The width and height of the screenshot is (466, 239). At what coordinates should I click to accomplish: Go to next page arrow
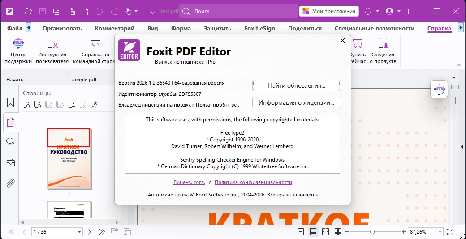pyautogui.click(x=89, y=232)
